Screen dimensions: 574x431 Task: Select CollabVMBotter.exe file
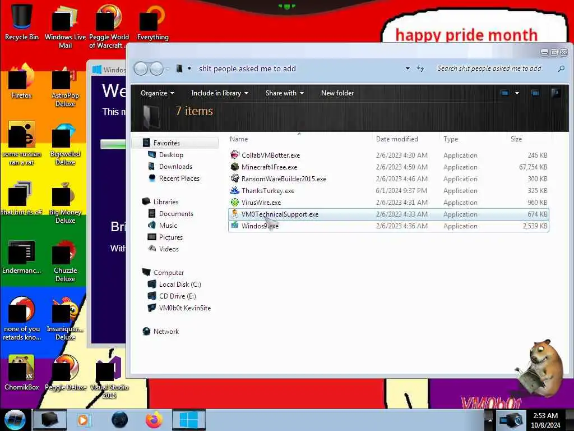[x=388, y=155]
